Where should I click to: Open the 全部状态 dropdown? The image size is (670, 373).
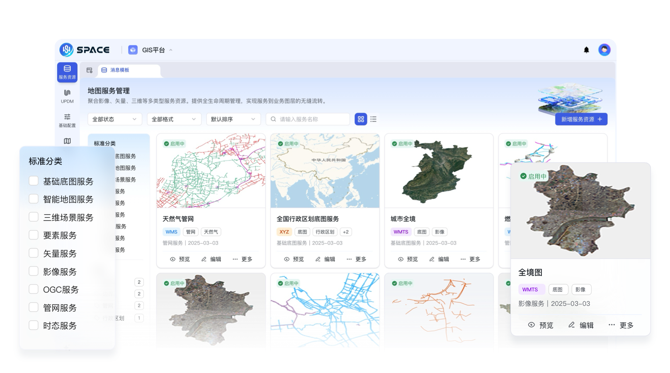point(114,119)
